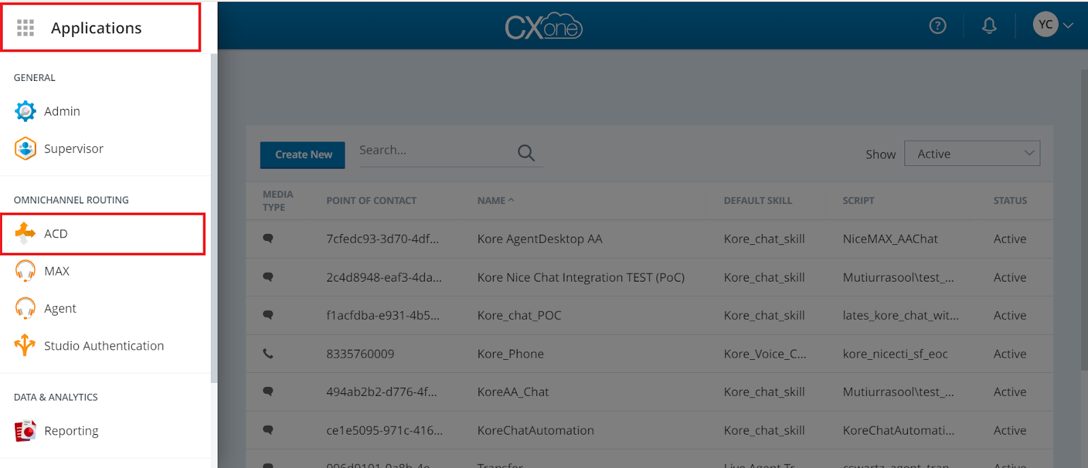1088x468 pixels.
Task: Click the Applications grid launcher icon
Action: (x=25, y=28)
